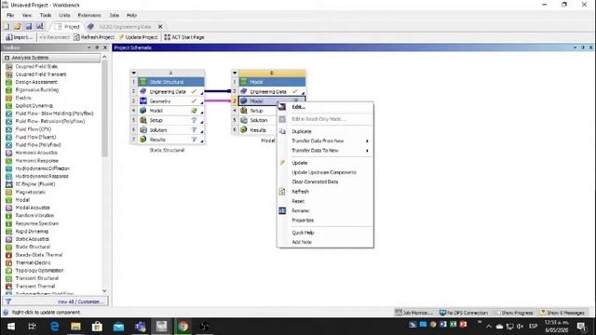Open Properties from the context menu
596x335 pixels.
point(325,221)
